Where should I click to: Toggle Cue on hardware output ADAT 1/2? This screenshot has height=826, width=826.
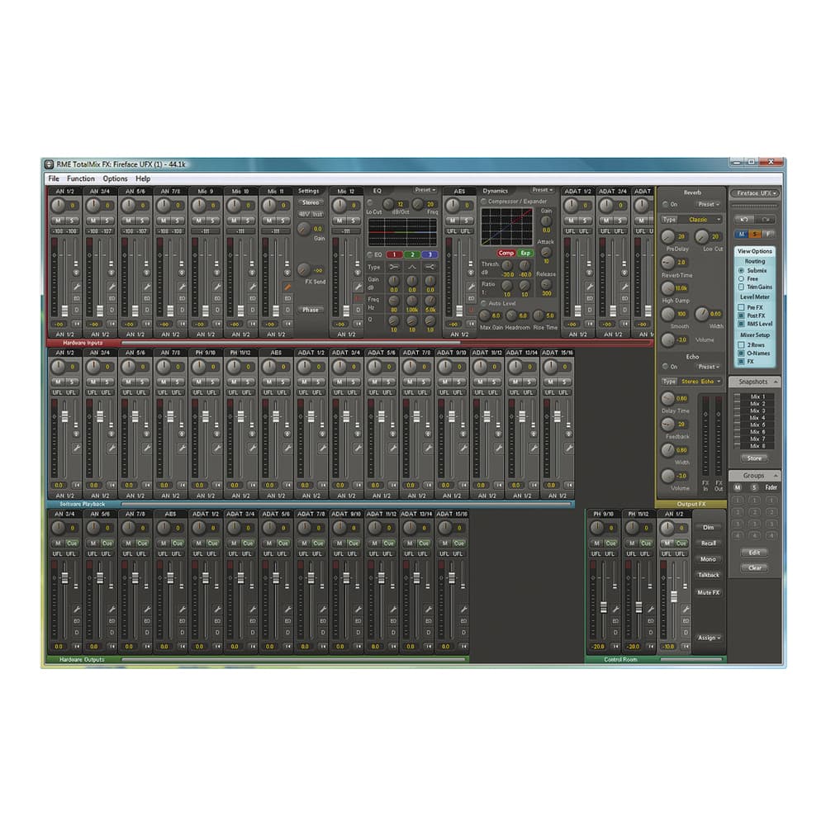point(213,543)
